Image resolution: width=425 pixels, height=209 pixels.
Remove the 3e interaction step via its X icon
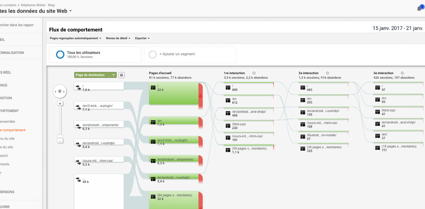coord(402,73)
